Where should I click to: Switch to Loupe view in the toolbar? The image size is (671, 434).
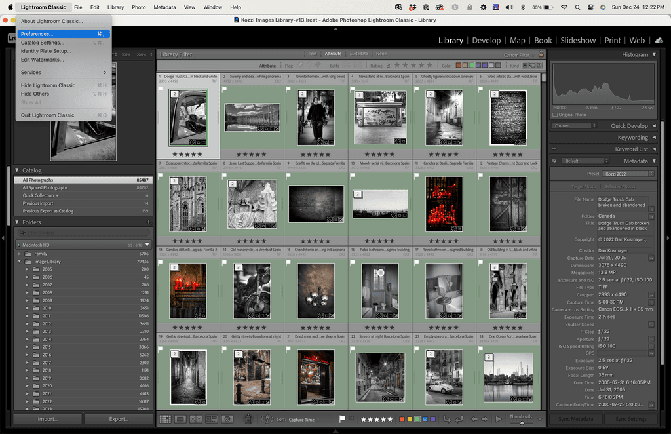181,419
